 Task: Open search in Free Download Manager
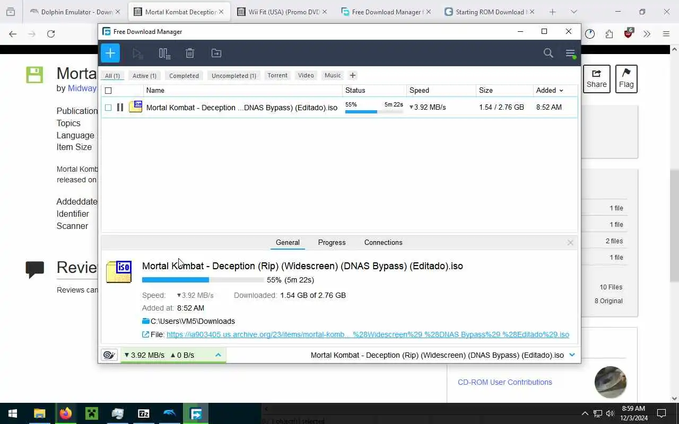click(x=548, y=53)
